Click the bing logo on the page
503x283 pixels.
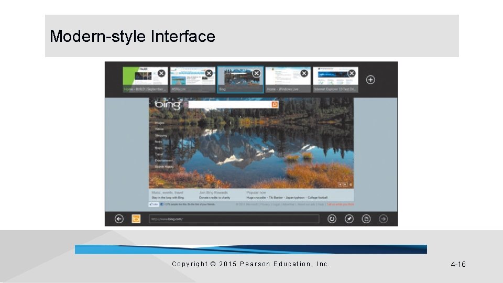point(168,105)
